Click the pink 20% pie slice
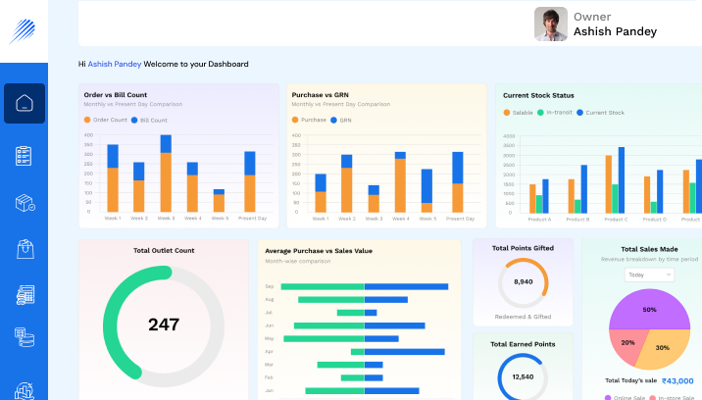This screenshot has width=702, height=400. pyautogui.click(x=627, y=344)
